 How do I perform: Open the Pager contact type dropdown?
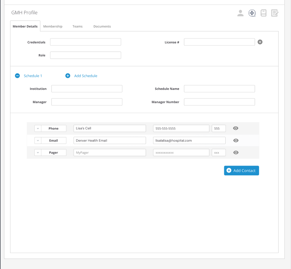[x=38, y=152]
